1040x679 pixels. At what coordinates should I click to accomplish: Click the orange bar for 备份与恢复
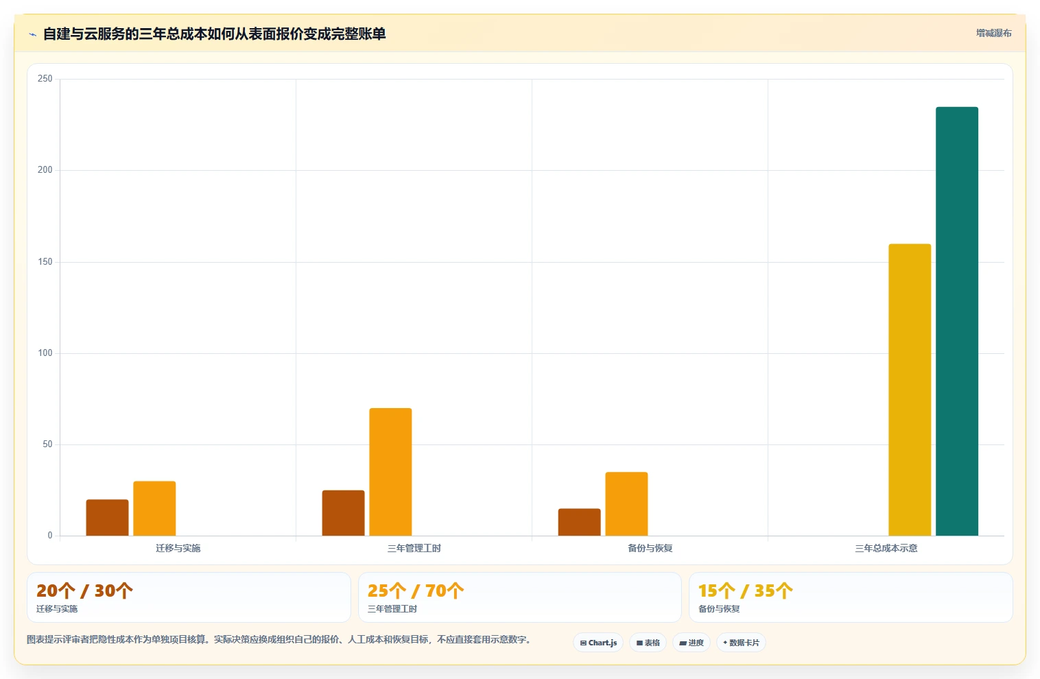tap(626, 504)
